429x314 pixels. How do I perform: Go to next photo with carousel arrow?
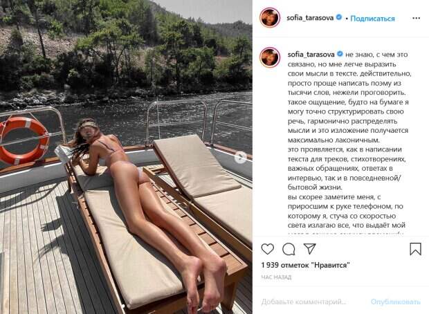point(240,157)
